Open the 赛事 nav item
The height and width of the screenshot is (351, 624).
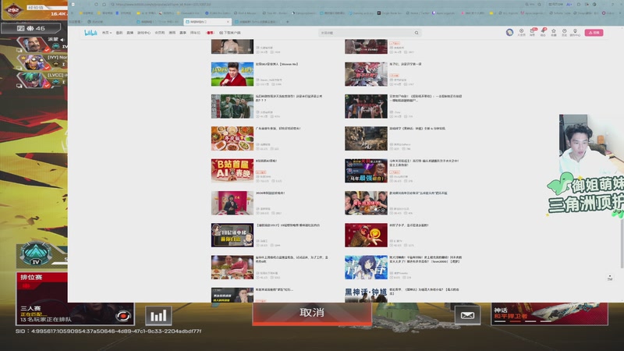183,33
